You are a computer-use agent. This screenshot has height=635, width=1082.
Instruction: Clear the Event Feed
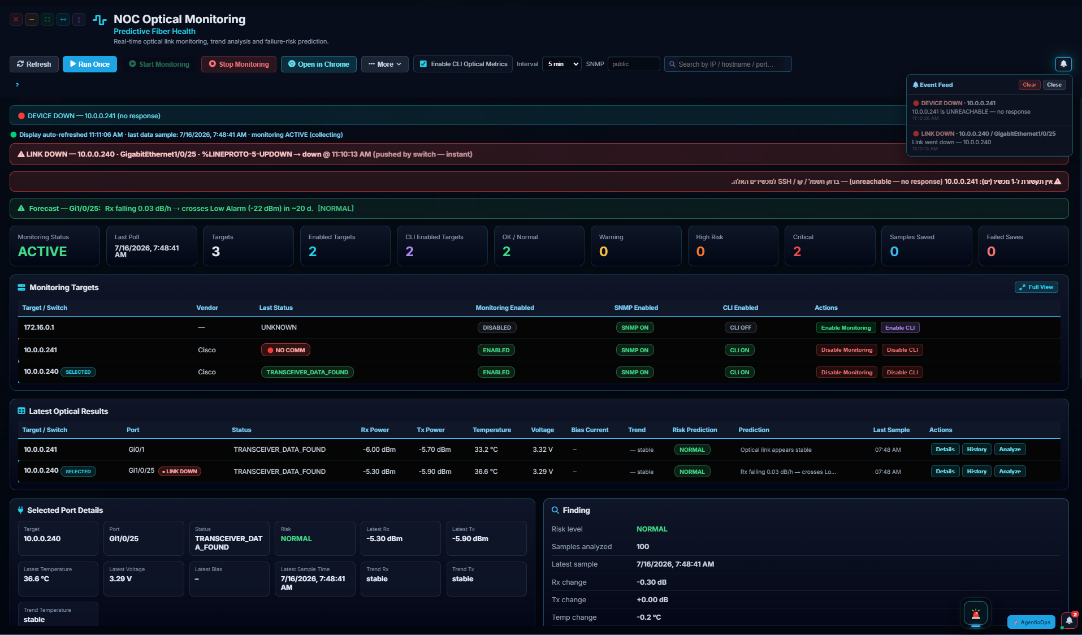(x=1029, y=85)
